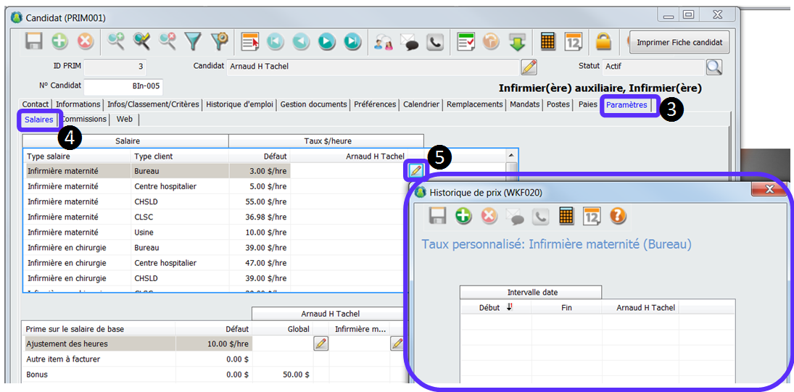
Task: Click the save icon in Candidat toolbar
Action: pos(33,42)
